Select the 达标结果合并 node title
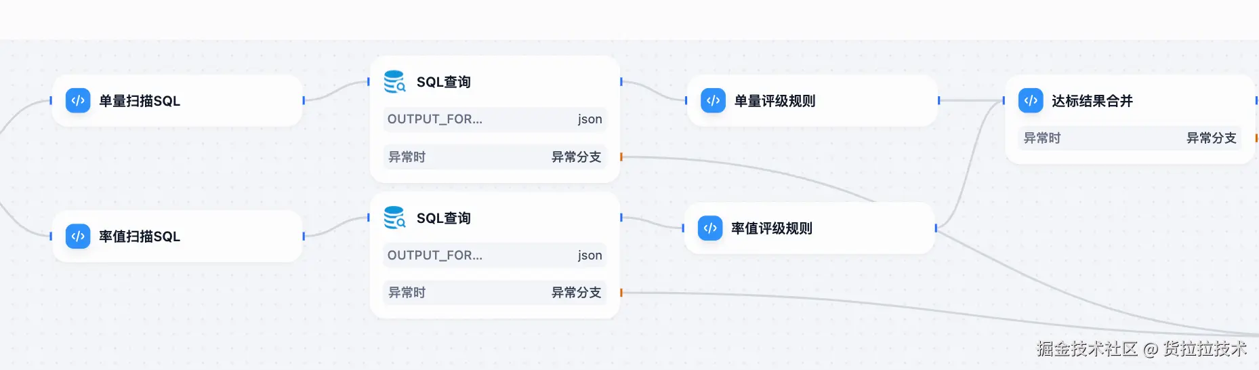The image size is (1259, 370). click(x=1092, y=101)
